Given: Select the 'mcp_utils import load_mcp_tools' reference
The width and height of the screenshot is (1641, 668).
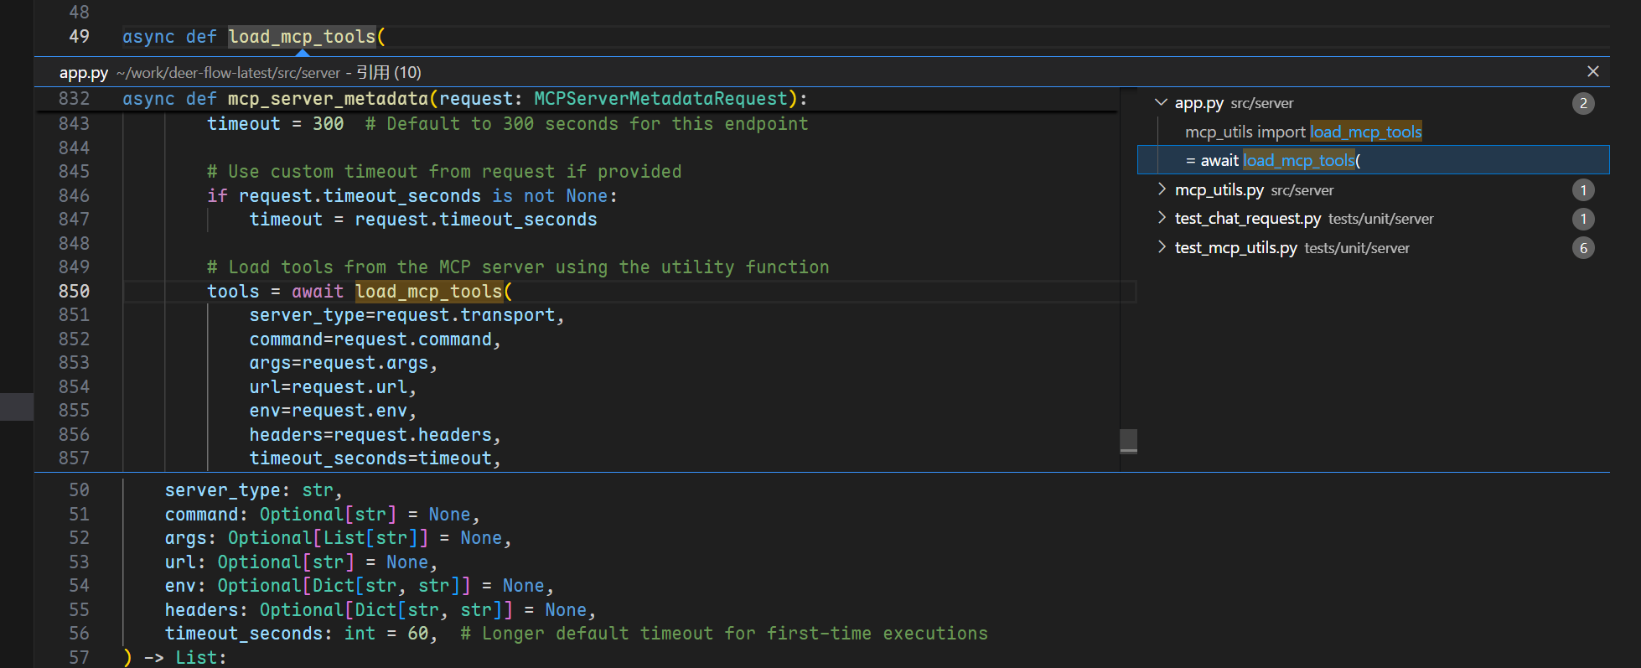Looking at the screenshot, I should (1302, 132).
